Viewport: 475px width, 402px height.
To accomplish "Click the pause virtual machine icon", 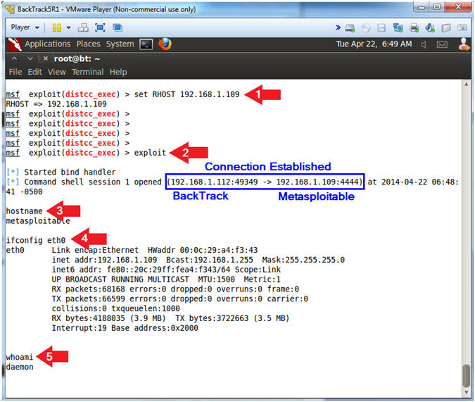I will pos(57,28).
